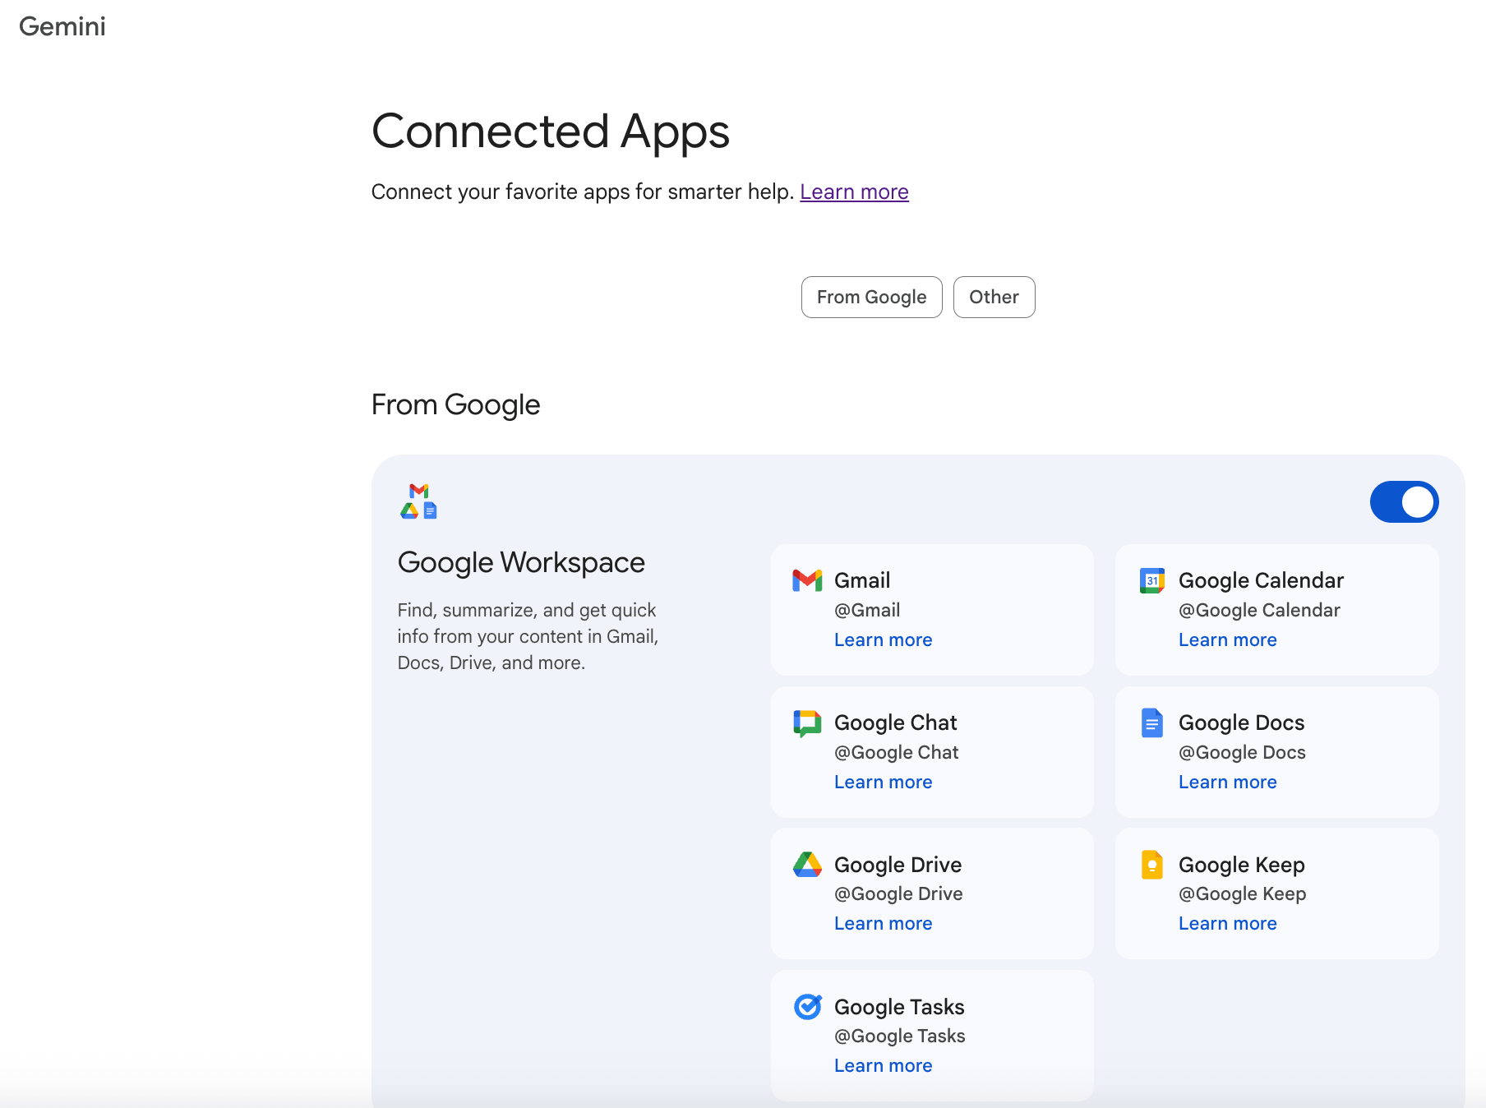1486x1108 pixels.
Task: Select the Other filter chip
Action: pos(994,297)
